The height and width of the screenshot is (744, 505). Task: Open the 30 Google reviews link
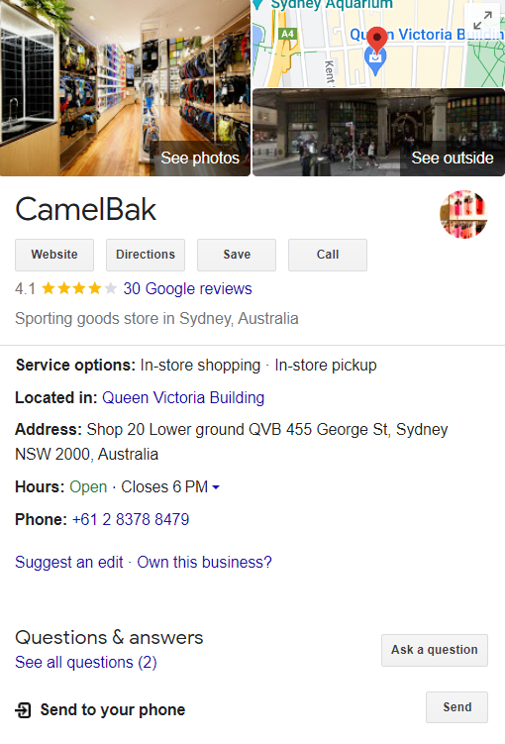(187, 288)
